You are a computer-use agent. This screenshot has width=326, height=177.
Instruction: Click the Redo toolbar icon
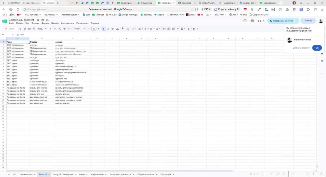pos(25,29)
